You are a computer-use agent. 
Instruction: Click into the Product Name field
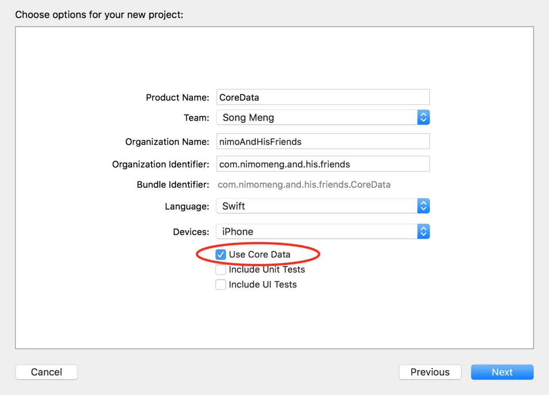[323, 97]
